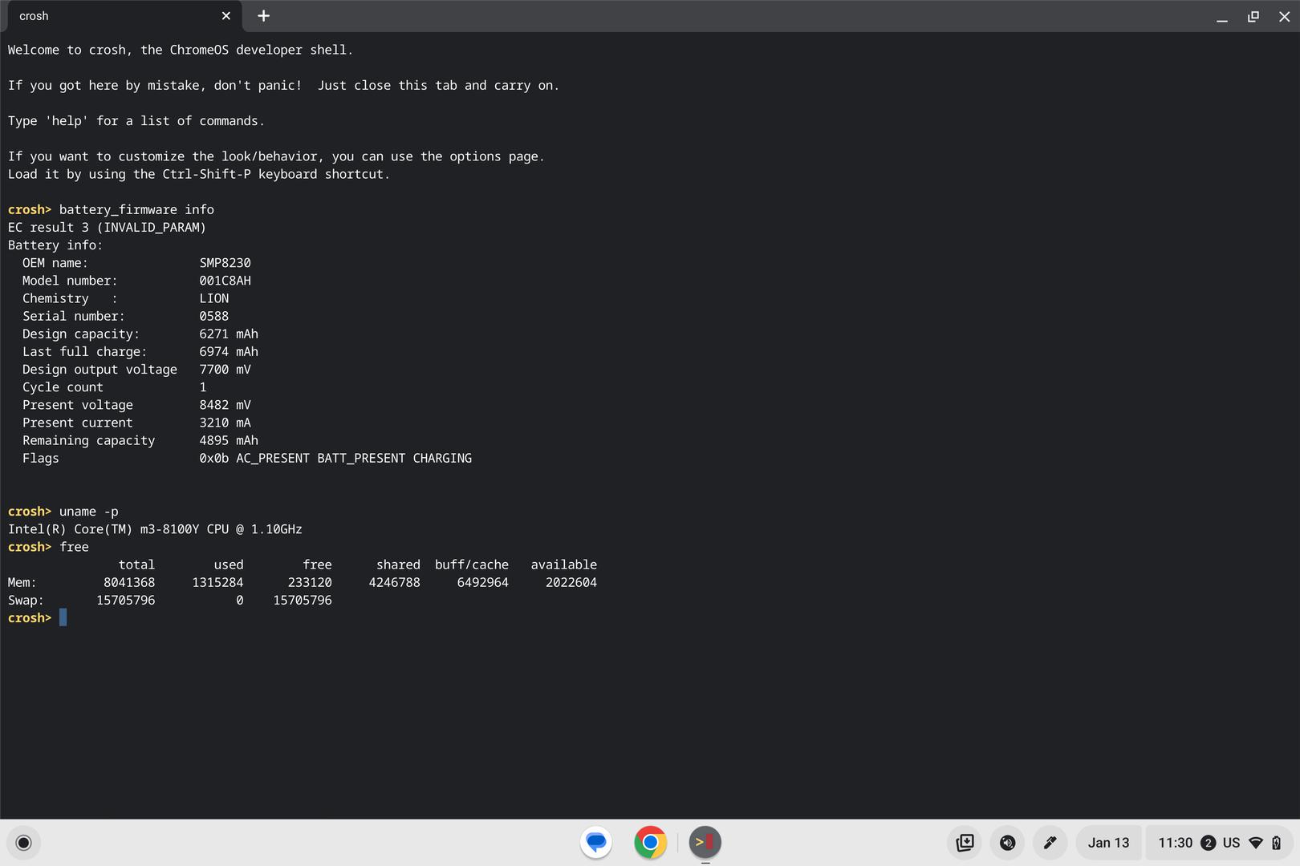Open quick settings from the 11:30 clock
Screen dimensions: 1300x866
coord(1175,843)
